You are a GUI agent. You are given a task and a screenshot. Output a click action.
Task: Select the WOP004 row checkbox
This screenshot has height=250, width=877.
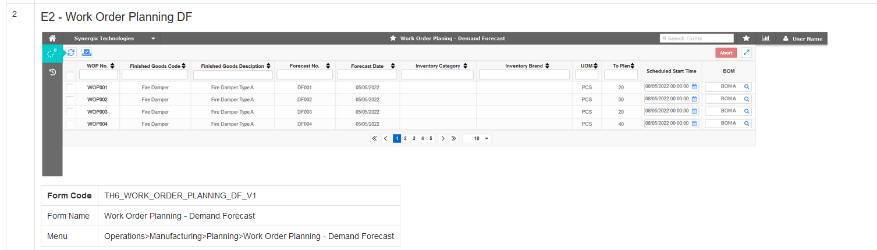tap(70, 124)
